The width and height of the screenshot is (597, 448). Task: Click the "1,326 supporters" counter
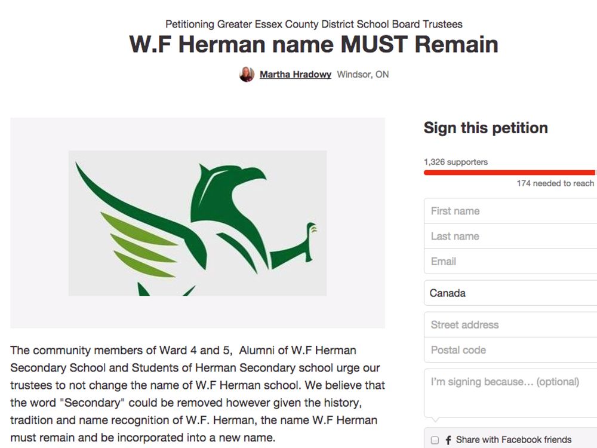point(455,161)
